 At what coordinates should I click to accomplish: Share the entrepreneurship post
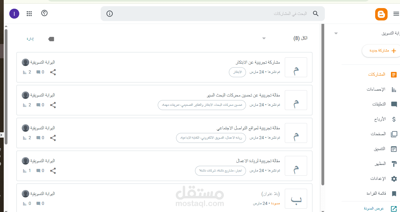pos(53,171)
